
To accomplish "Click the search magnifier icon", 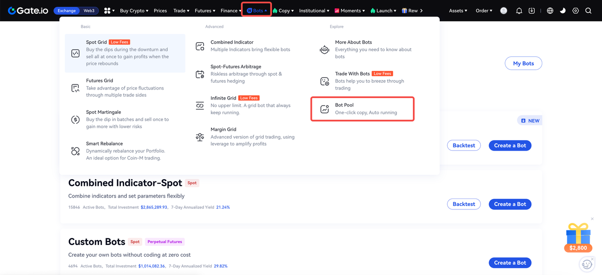I will [588, 11].
